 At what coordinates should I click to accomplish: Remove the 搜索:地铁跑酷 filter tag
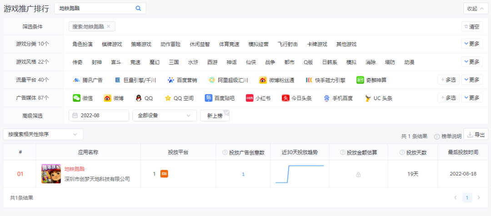108,27
